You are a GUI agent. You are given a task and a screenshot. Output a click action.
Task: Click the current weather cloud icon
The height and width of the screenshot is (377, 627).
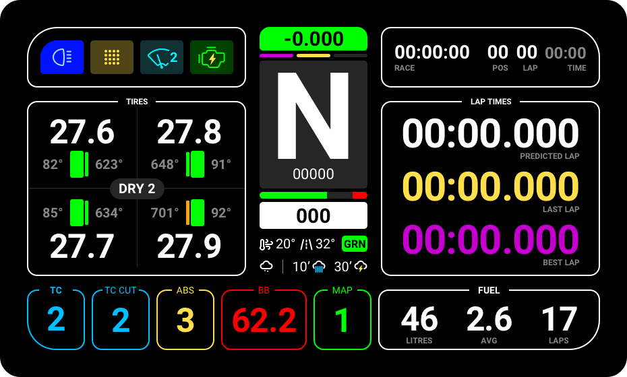tap(266, 267)
